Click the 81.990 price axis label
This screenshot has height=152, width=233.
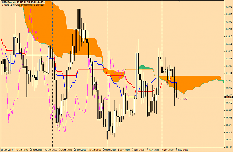229,7
